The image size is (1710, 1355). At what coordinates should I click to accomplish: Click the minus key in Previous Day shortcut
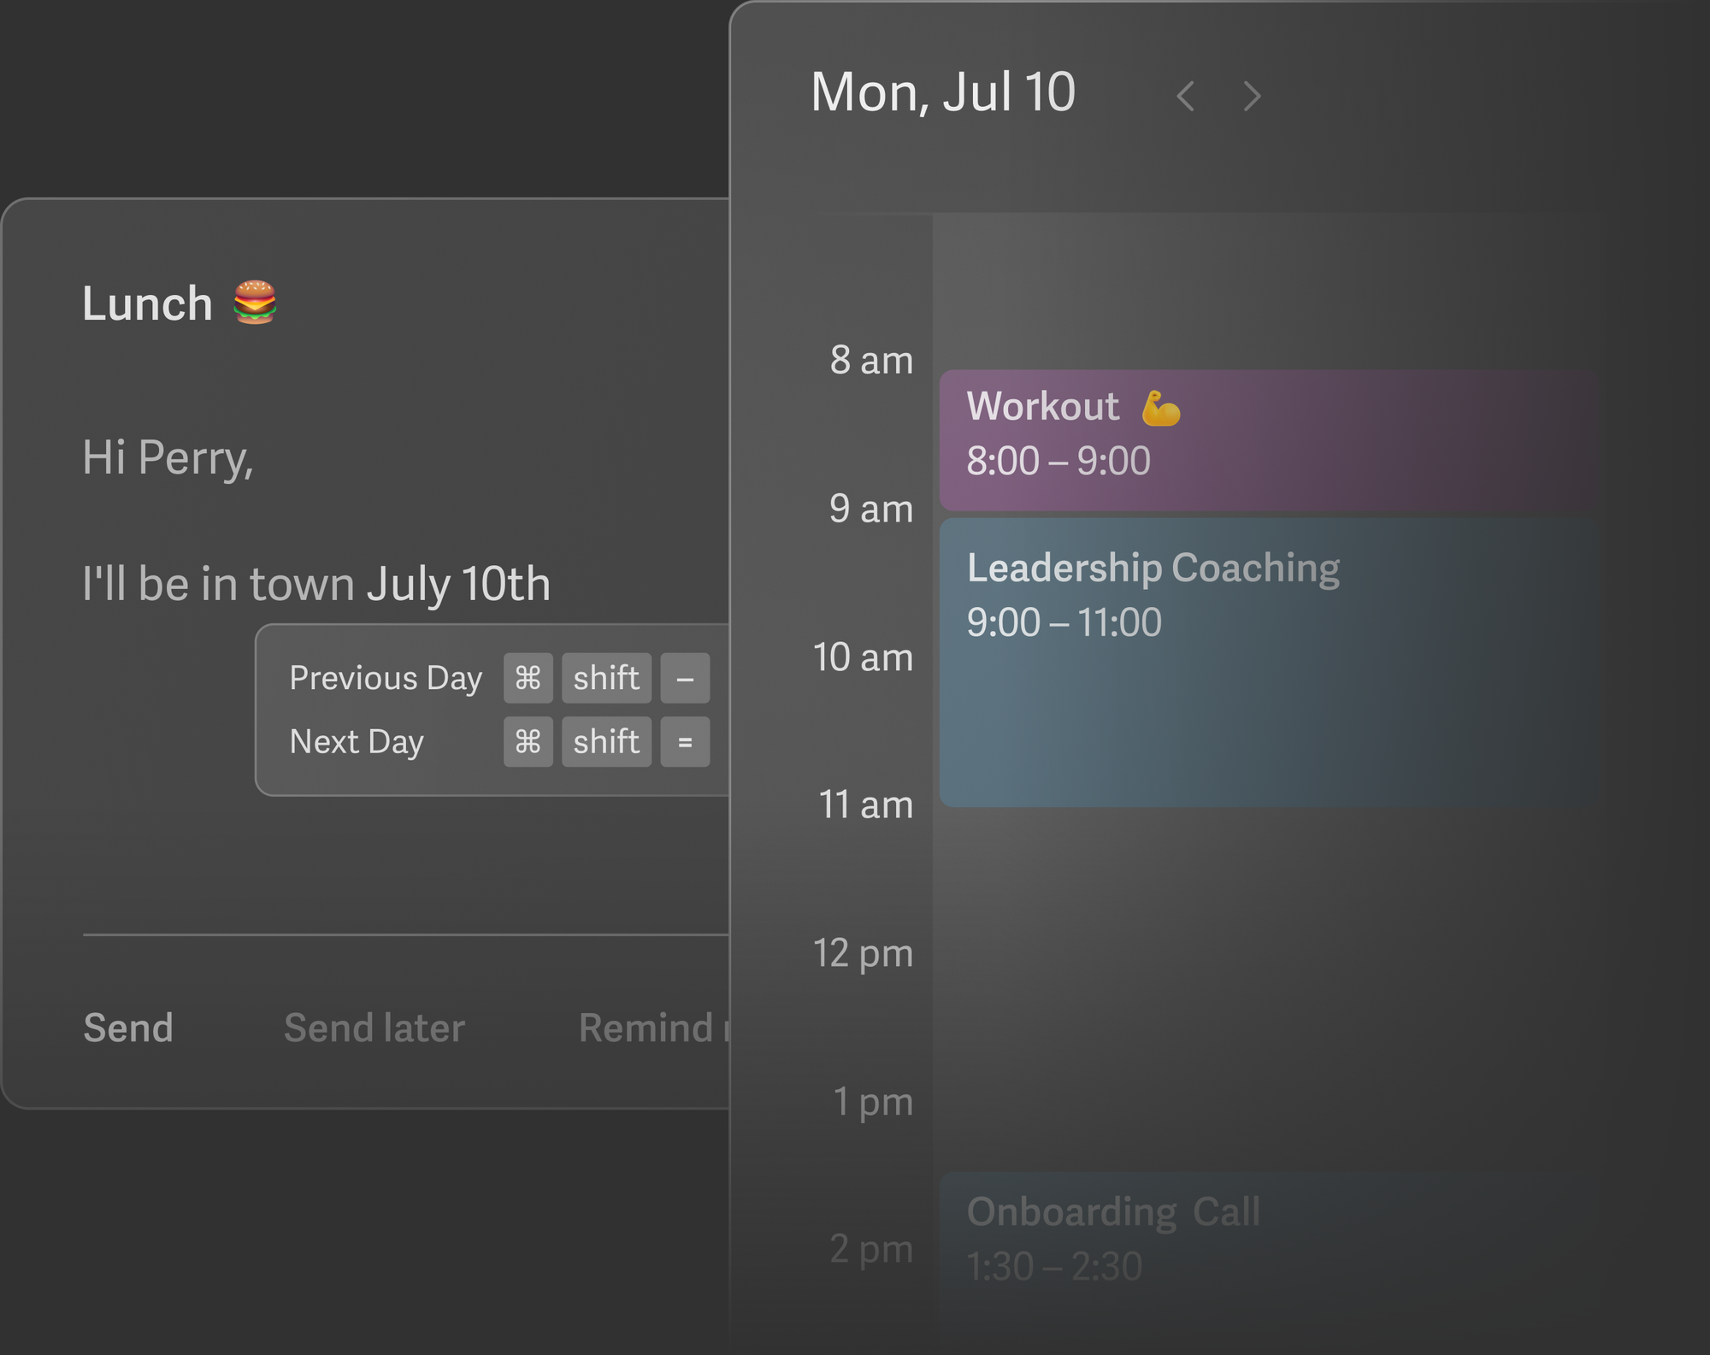tap(685, 678)
